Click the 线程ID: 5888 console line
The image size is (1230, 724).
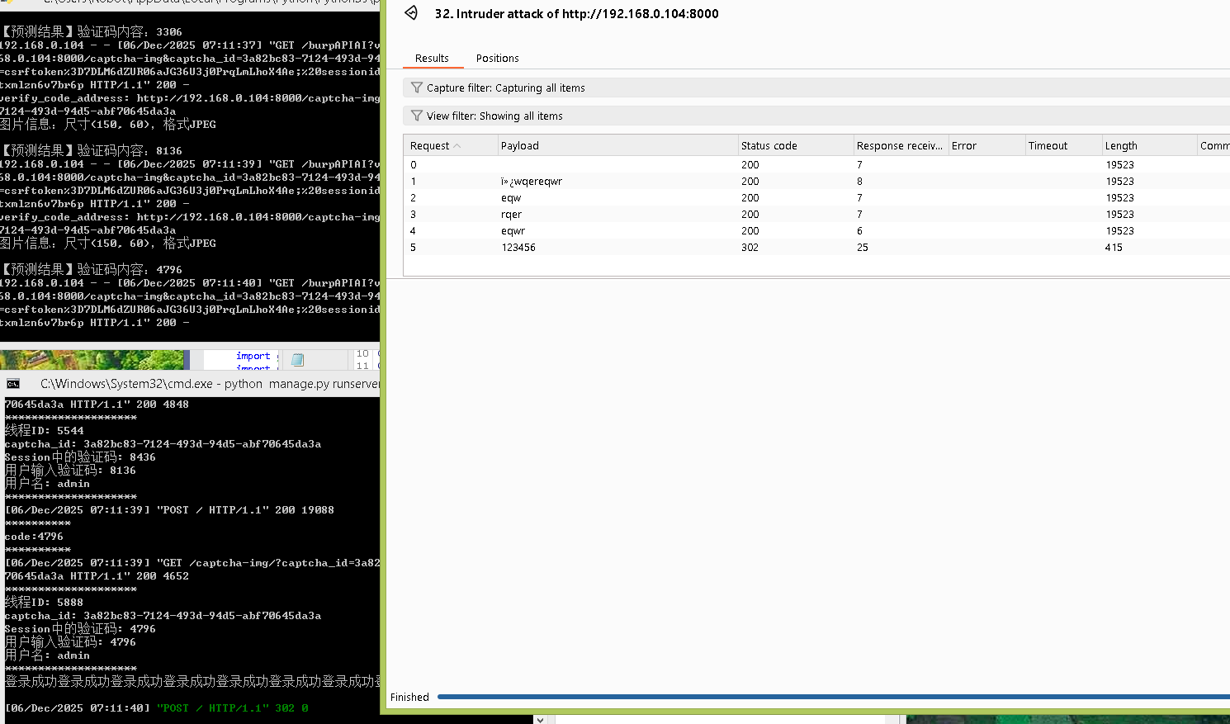(45, 602)
